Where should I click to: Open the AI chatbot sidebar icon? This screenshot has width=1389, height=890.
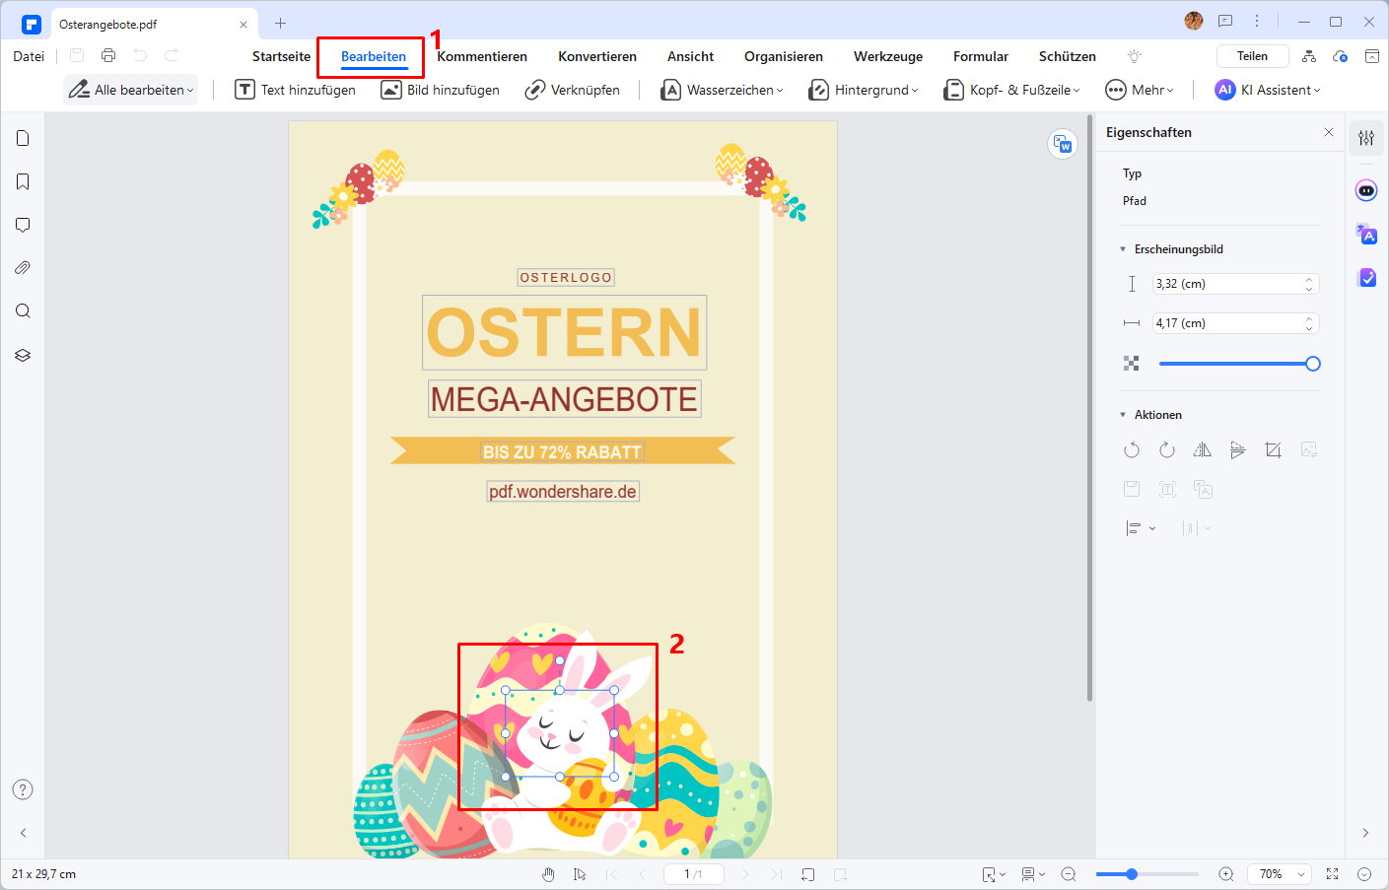click(x=1366, y=191)
